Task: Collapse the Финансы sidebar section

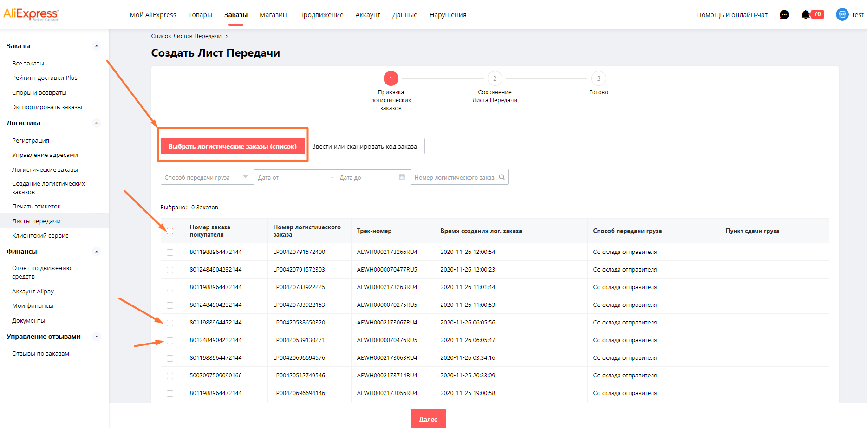Action: tap(97, 252)
